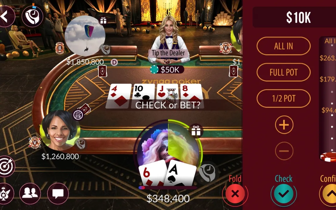
Task: Tip the Dealer
Action: [x=168, y=53]
